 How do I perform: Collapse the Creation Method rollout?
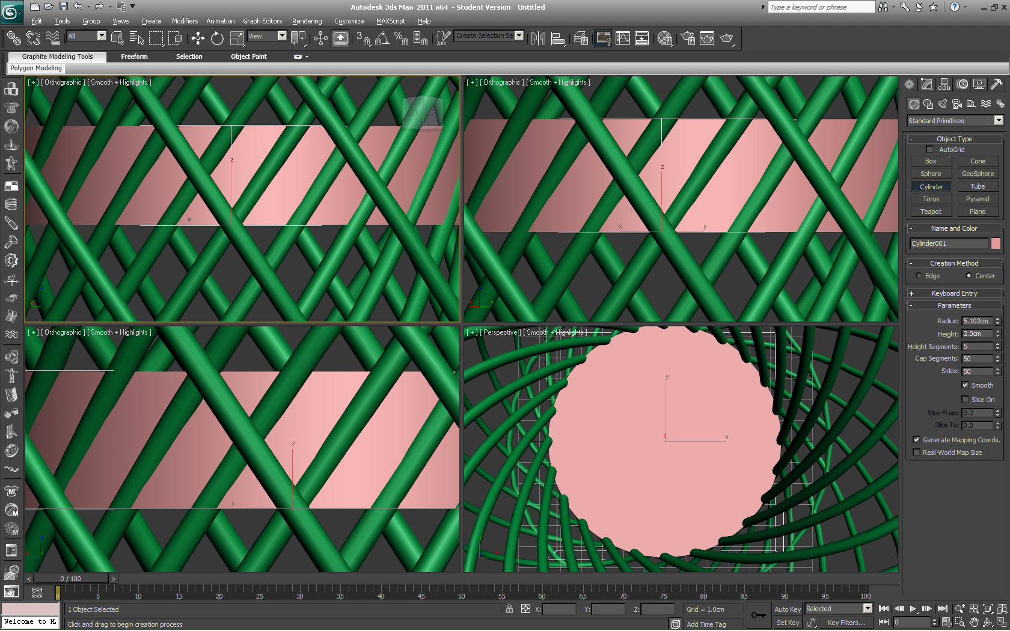(954, 263)
